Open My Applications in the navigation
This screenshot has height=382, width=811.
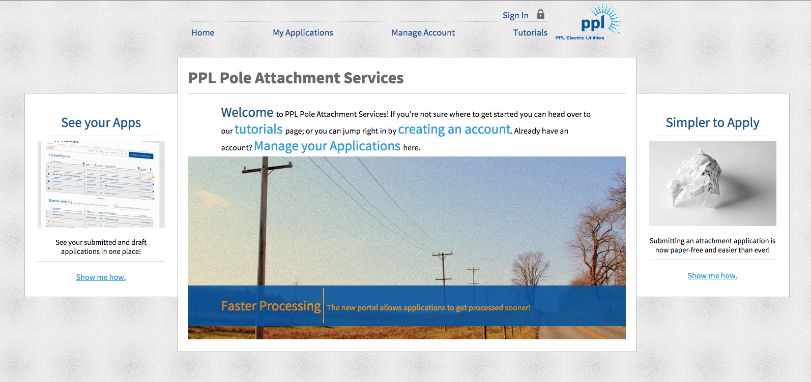[303, 33]
